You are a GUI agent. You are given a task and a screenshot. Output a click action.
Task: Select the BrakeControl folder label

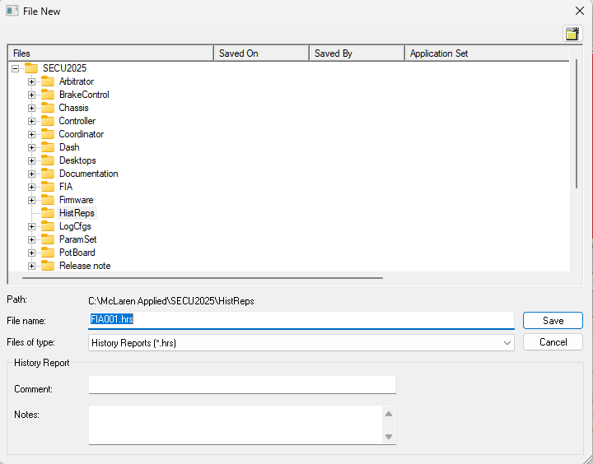[x=84, y=95]
